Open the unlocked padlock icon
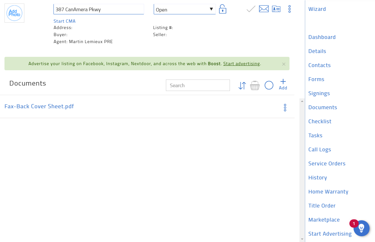The image size is (375, 242). click(x=222, y=9)
